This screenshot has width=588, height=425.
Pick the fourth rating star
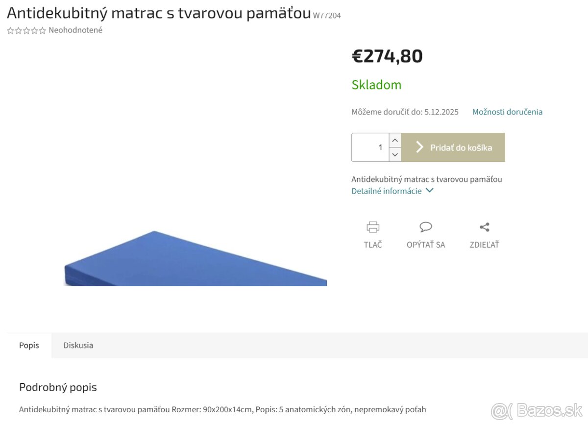pyautogui.click(x=34, y=30)
